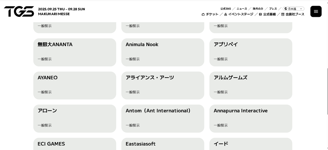
Task: Go to 海外の方 page
Action: click(258, 9)
